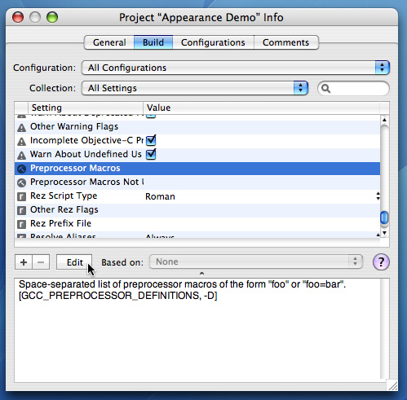Switch to the Configurations tab
This screenshot has height=400, width=407.
coord(213,42)
